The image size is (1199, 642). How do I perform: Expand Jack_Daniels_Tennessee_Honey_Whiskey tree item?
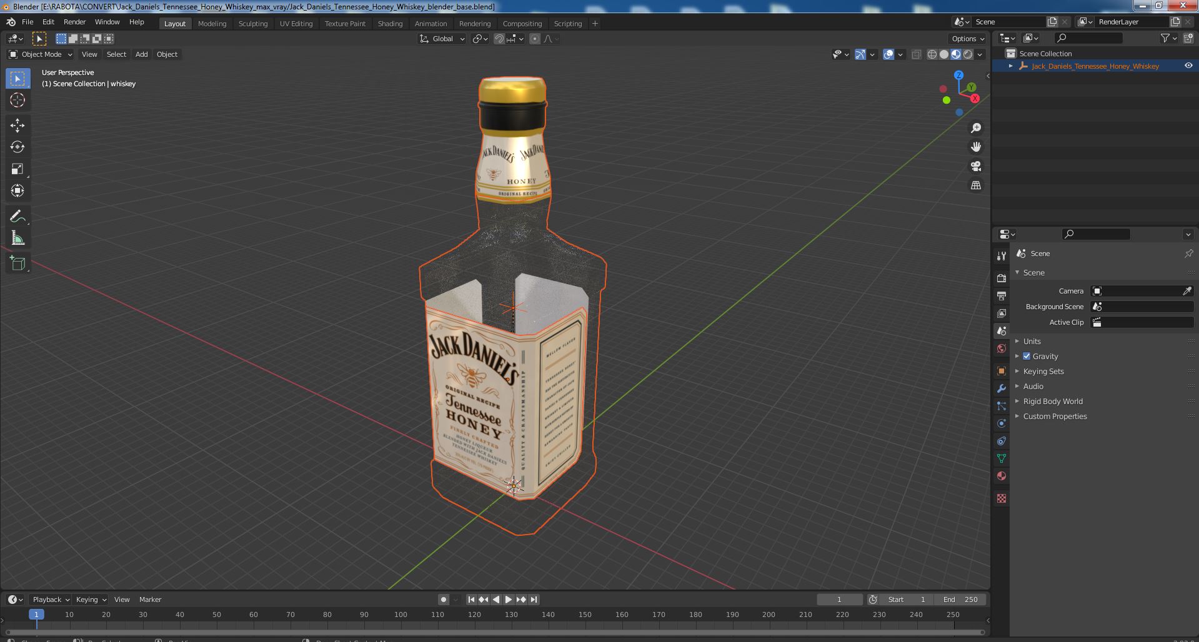(1011, 66)
